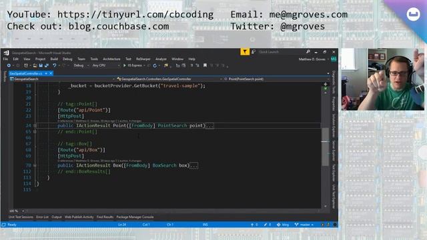427x240 pixels.
Task: Open the Point(PointSearch point) member dropdown
Action: (276, 79)
